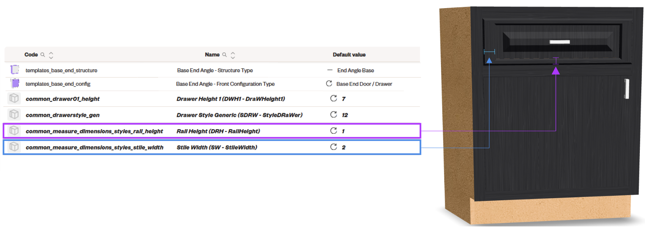Click the search icon next to Name
The width and height of the screenshot is (645, 229).
coord(224,55)
